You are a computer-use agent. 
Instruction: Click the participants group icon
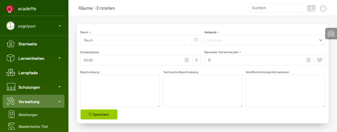coord(320,60)
